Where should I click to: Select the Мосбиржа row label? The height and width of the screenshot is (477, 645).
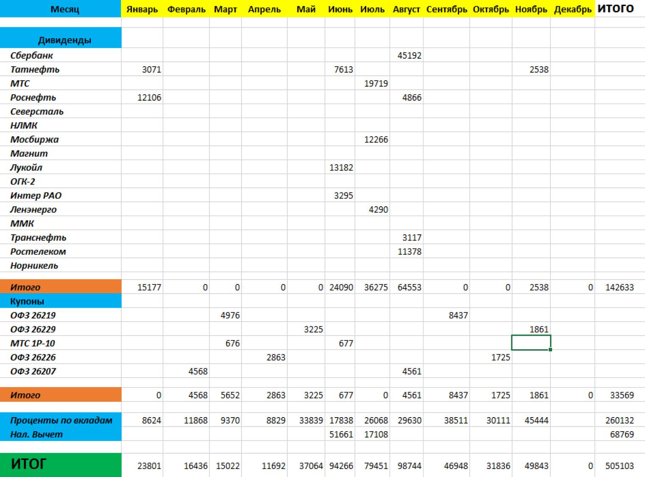[x=34, y=139]
